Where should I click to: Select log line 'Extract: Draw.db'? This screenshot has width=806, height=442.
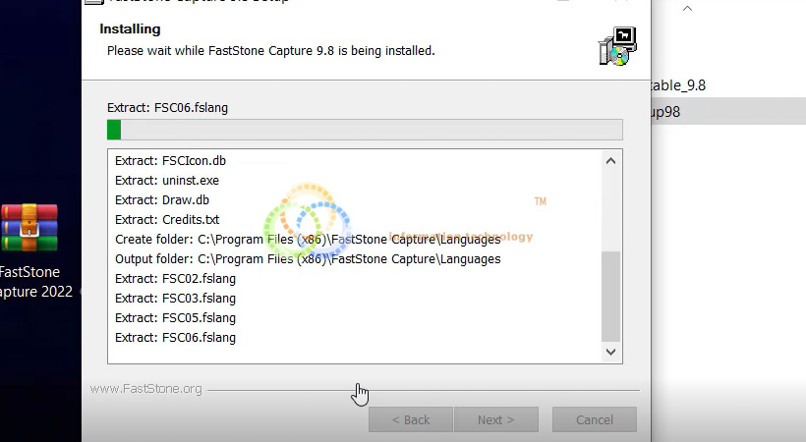(162, 200)
